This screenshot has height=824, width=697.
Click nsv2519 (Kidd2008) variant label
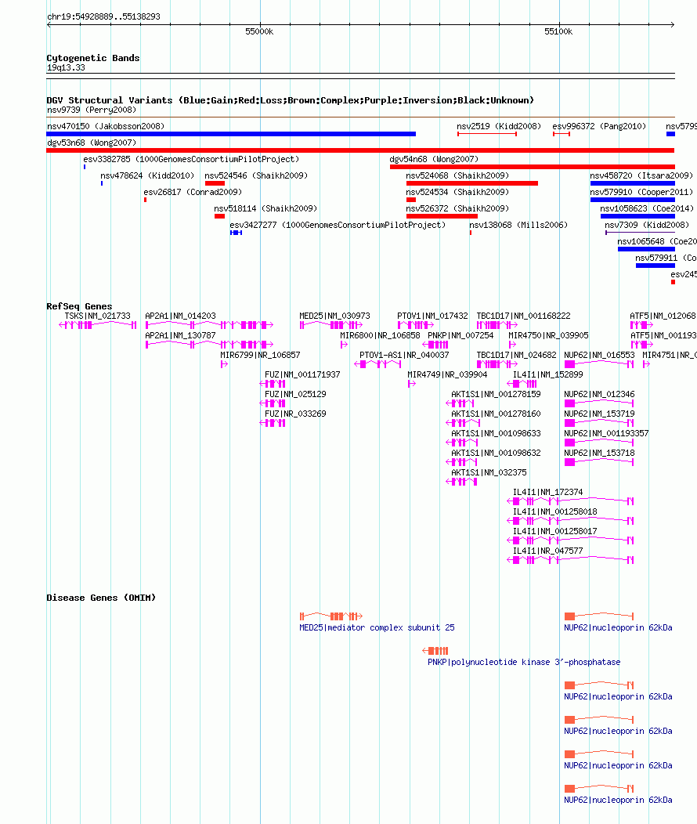499,126
